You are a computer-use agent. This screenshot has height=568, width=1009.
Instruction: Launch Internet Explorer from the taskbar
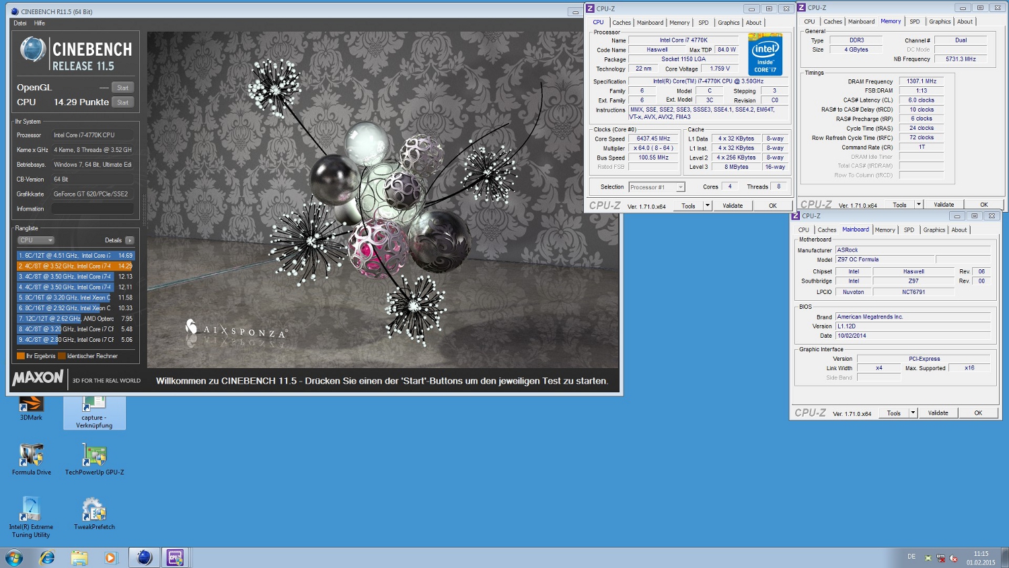pos(47,558)
